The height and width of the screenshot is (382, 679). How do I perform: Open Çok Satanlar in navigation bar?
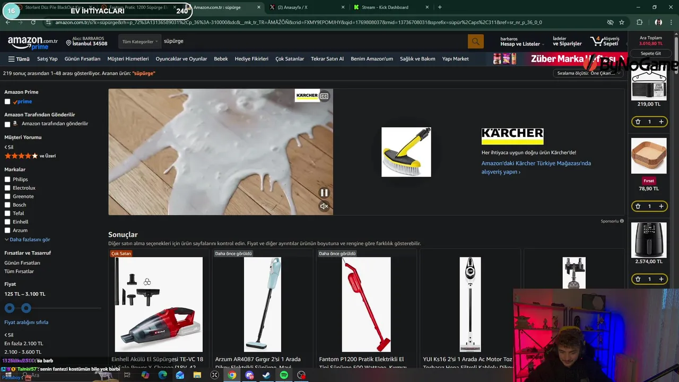tap(290, 59)
